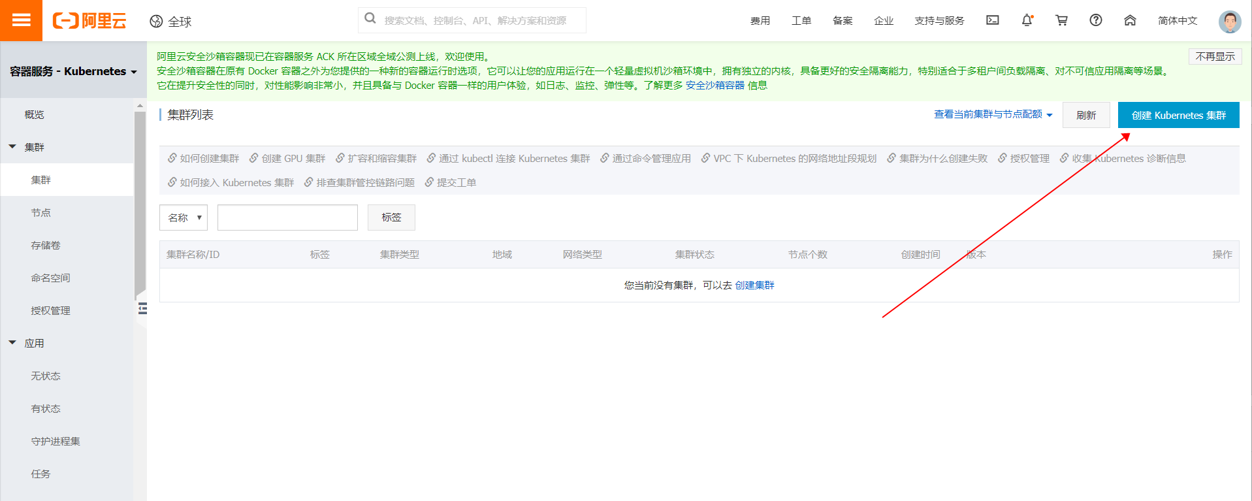This screenshot has width=1252, height=501.
Task: Click the sidebar scrollbar
Action: 140,206
